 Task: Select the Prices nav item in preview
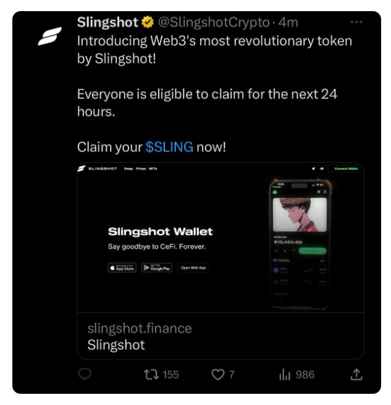pos(141,169)
